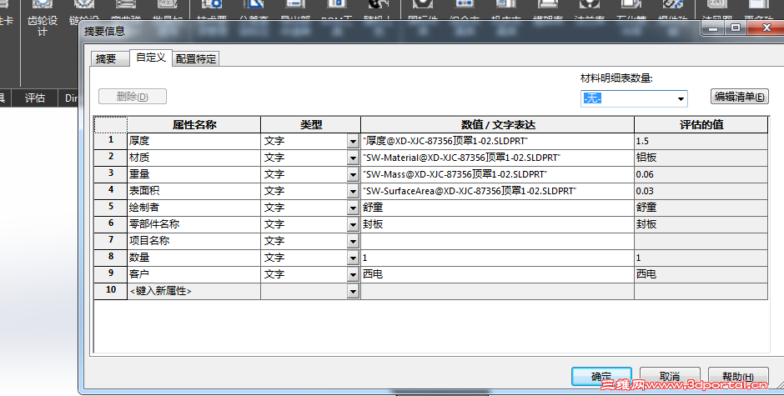
Task: Click the 属性名称 column header
Action: (x=194, y=124)
